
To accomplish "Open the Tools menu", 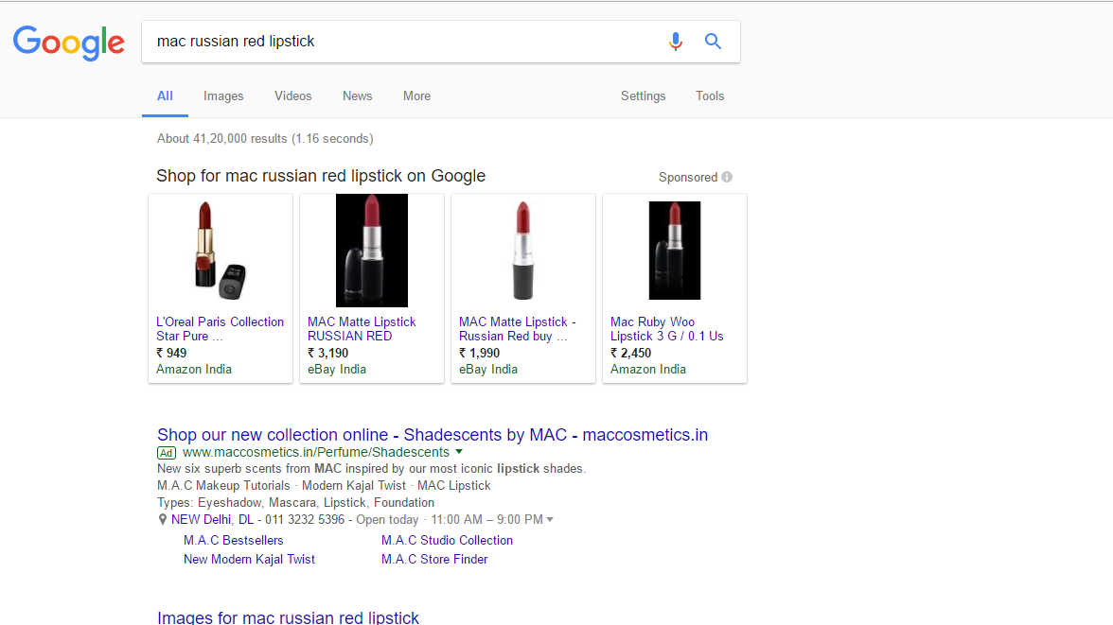I will tap(710, 95).
